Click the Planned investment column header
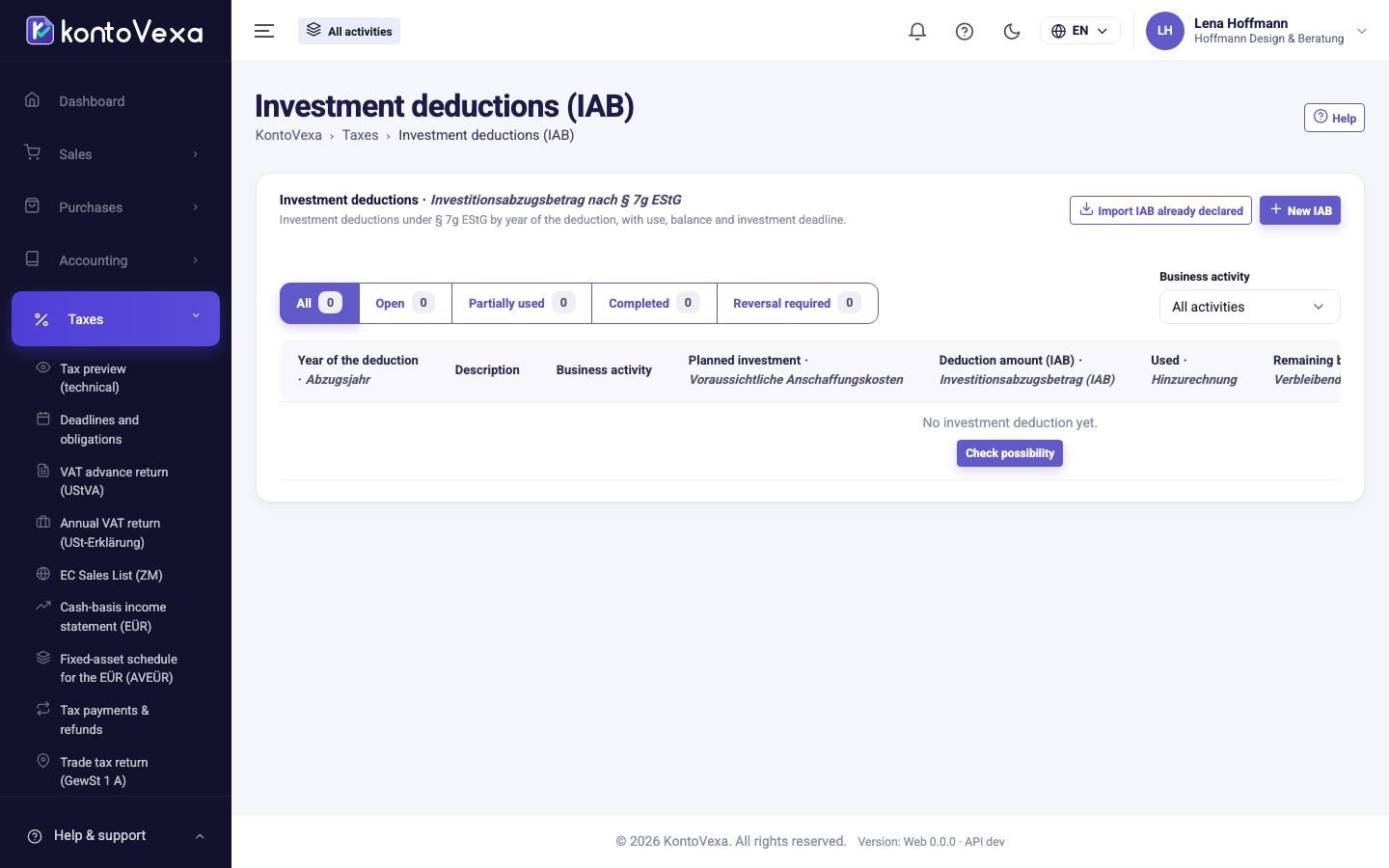1389x868 pixels. pos(796,369)
